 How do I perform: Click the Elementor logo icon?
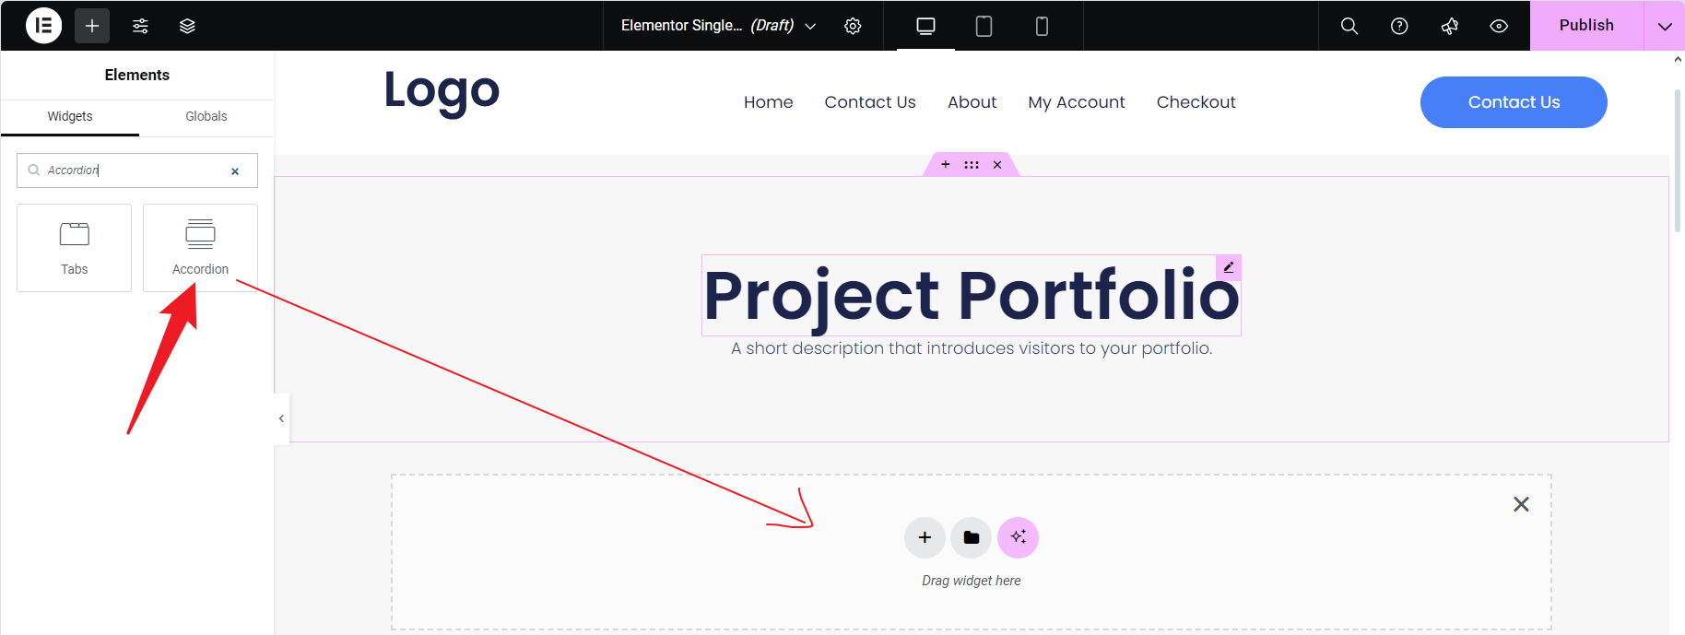[43, 26]
